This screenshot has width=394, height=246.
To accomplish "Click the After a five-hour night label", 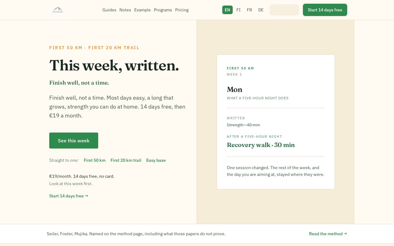I will click(x=255, y=137).
